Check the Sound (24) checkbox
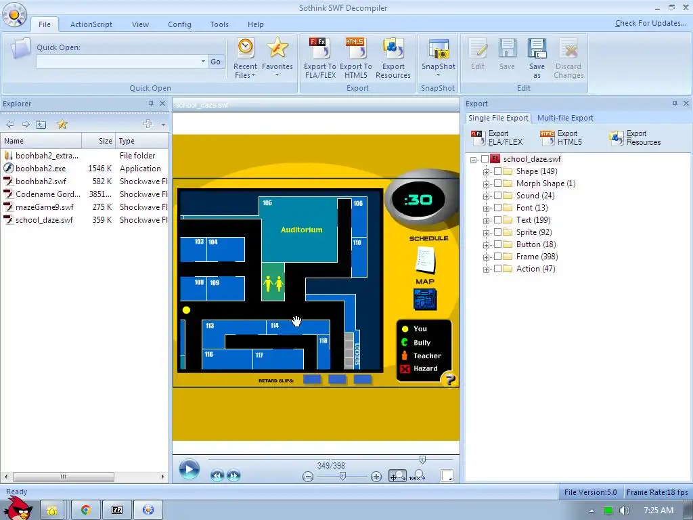Screen dimensions: 693x520 point(497,196)
